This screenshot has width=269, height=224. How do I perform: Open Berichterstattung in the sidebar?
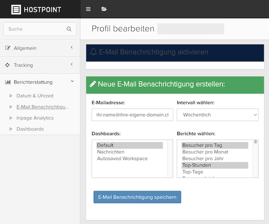[40, 82]
